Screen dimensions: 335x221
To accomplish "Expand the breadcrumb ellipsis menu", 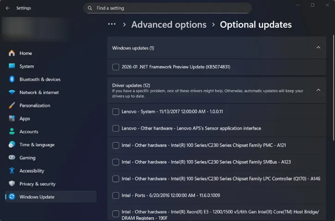I will (x=112, y=24).
